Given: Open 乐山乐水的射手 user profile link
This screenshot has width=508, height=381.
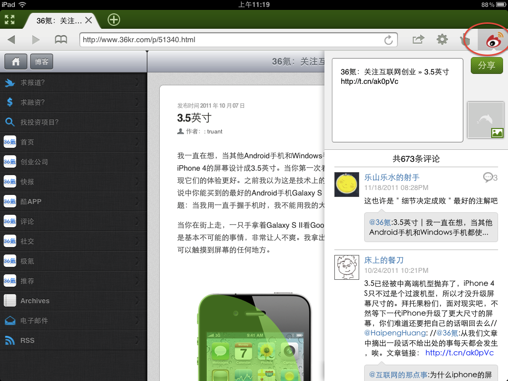Looking at the screenshot, I should (x=392, y=177).
